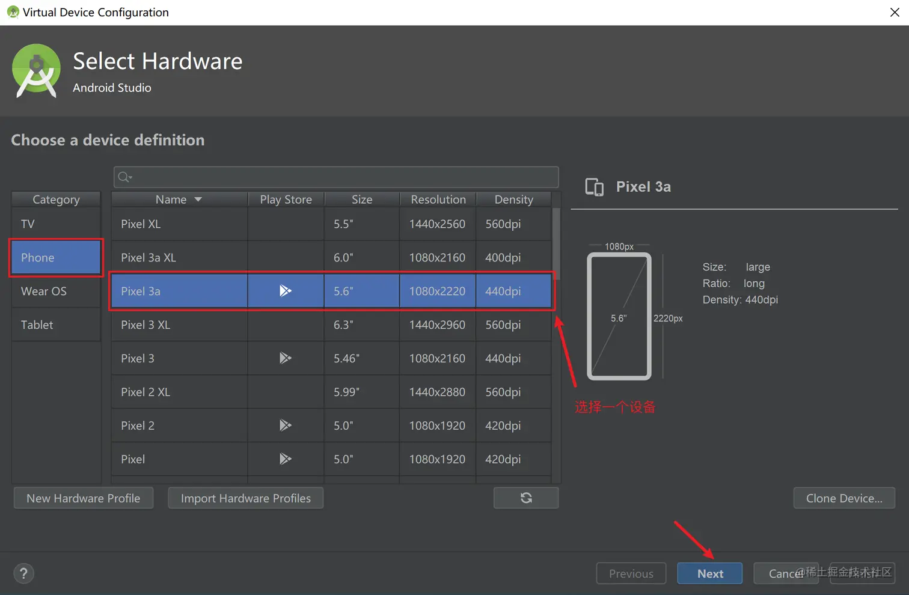Viewport: 909px width, 595px height.
Task: Click the Play Store icon in Pixel row
Action: pyautogui.click(x=286, y=459)
